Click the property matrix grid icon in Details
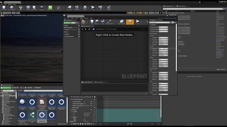Screen dimensions: 227x127 (173, 23)
